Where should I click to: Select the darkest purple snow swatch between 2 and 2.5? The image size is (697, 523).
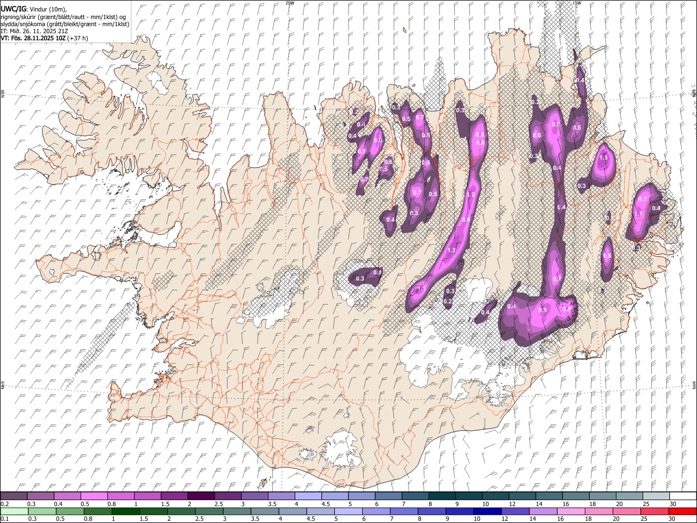(200, 496)
